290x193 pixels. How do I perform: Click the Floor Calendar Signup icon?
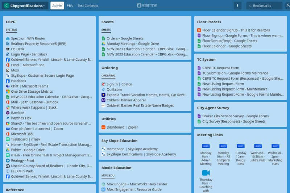tap(199, 30)
